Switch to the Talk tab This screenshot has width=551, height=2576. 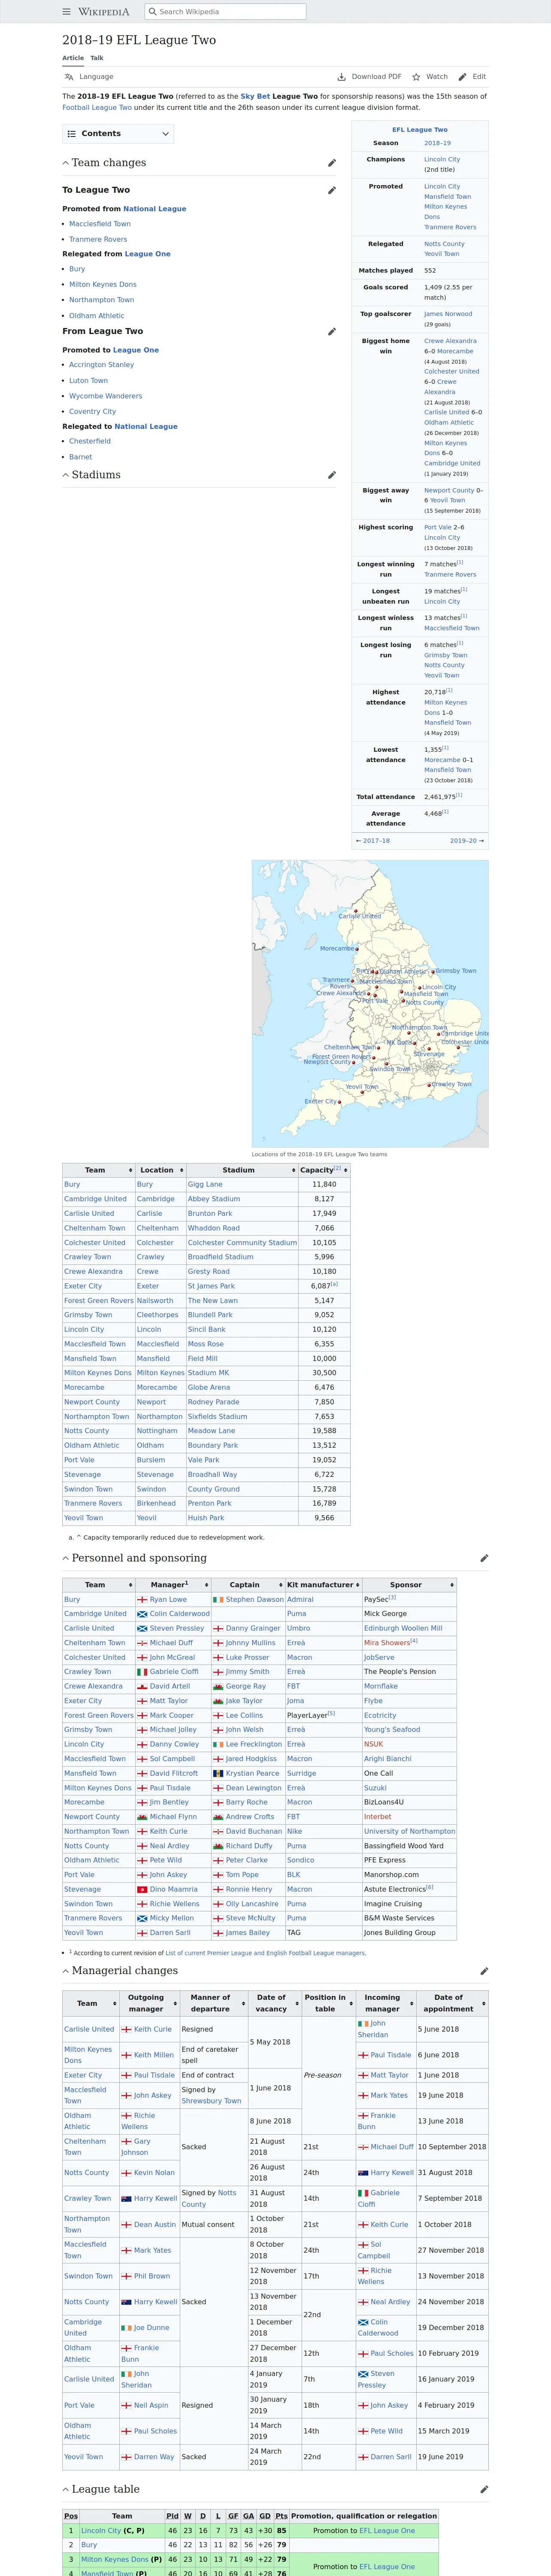click(97, 58)
